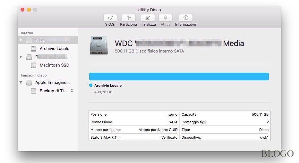Select Archivio Locale in the sidebar
The height and width of the screenshot is (163, 299).
pyautogui.click(x=55, y=49)
